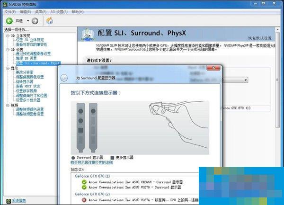Click the round Surround 显示器 legend marker
The height and width of the screenshot is (205, 284).
73,158
